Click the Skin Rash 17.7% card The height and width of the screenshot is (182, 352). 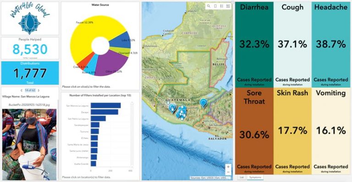point(292,131)
